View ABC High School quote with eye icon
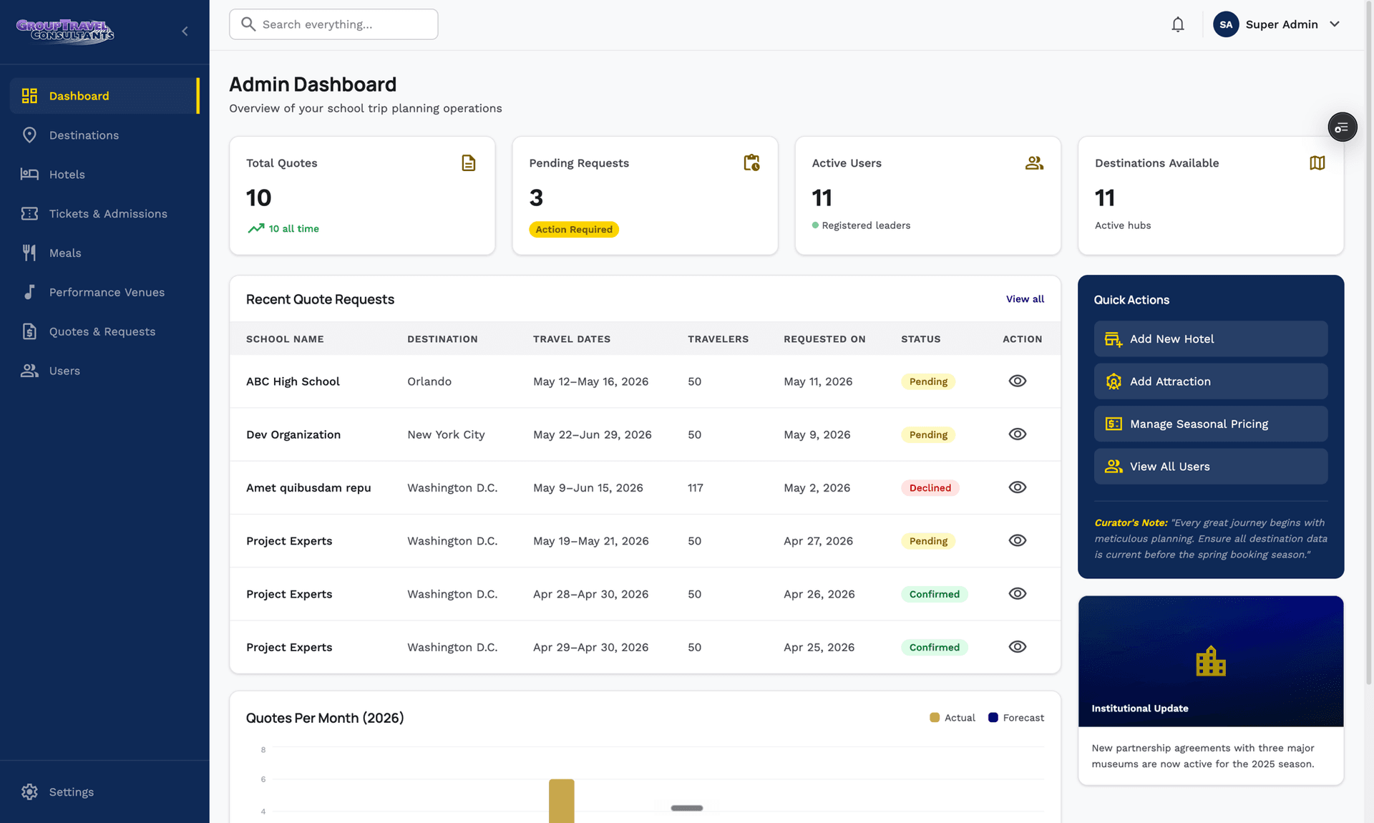This screenshot has height=823, width=1374. click(x=1017, y=381)
